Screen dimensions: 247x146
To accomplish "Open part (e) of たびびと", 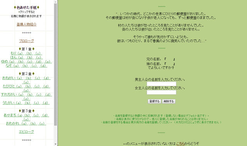I will [26, 91].
